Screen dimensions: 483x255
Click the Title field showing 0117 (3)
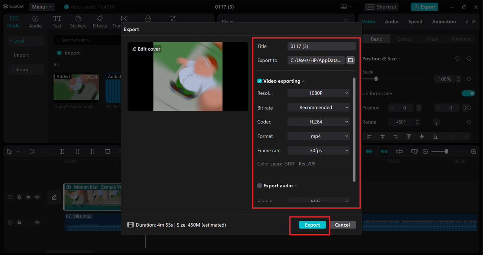[x=321, y=46]
